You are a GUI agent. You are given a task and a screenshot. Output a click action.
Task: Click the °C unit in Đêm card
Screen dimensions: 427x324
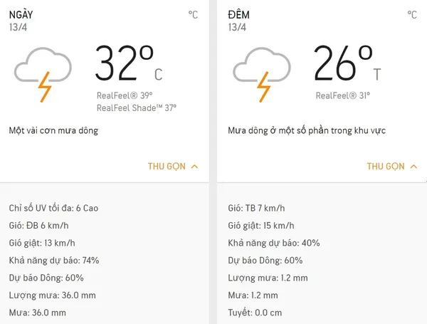pyautogui.click(x=412, y=14)
